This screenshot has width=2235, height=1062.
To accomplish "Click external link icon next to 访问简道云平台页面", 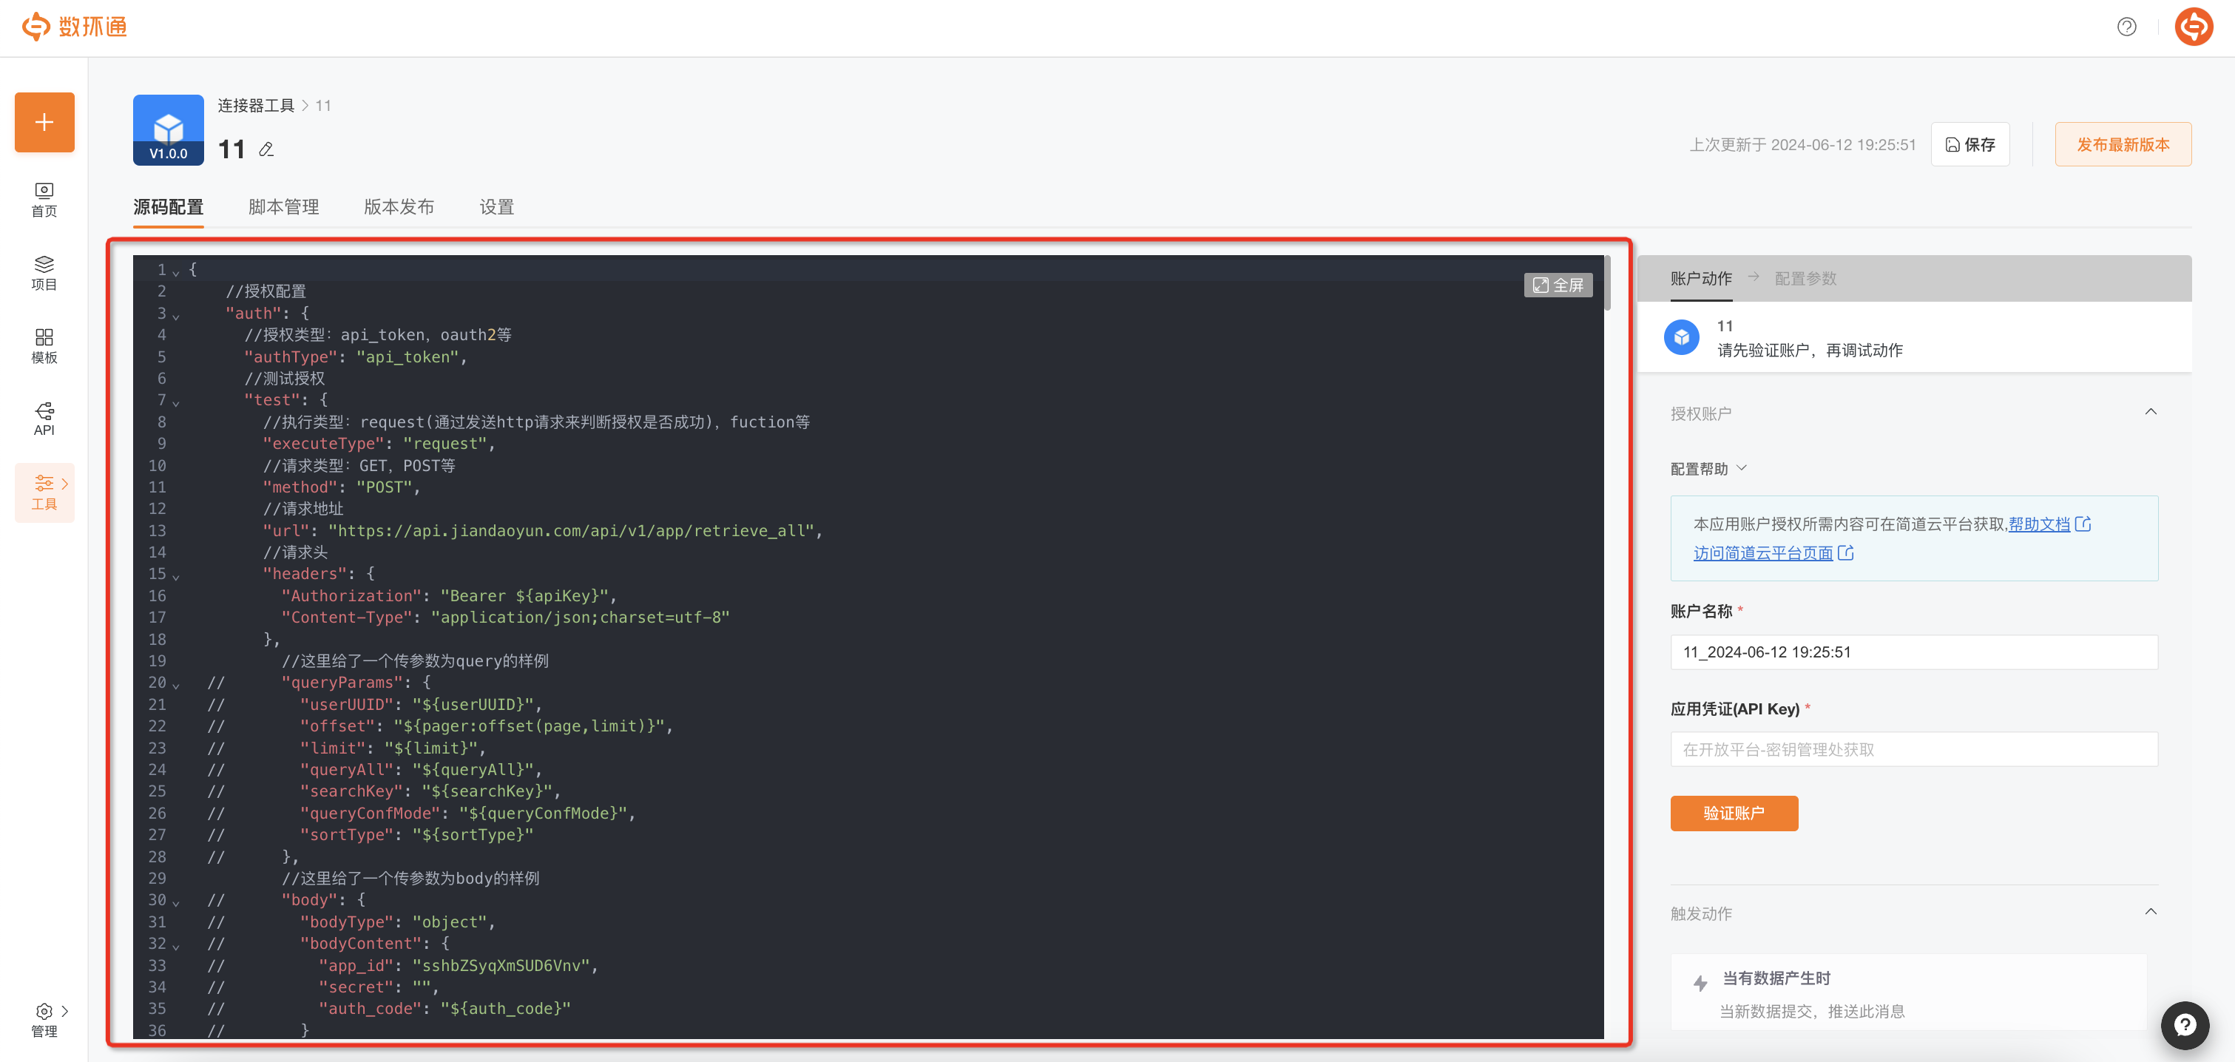I will point(1846,552).
